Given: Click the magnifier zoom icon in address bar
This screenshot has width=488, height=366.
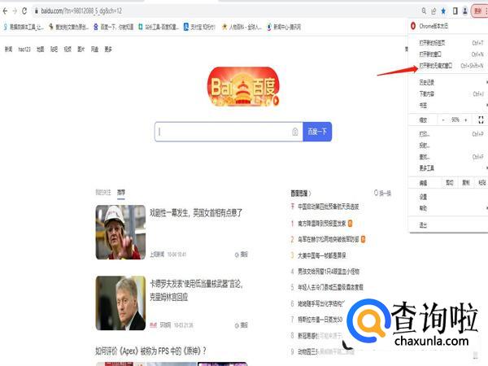Looking at the screenshot, I should pos(424,11).
